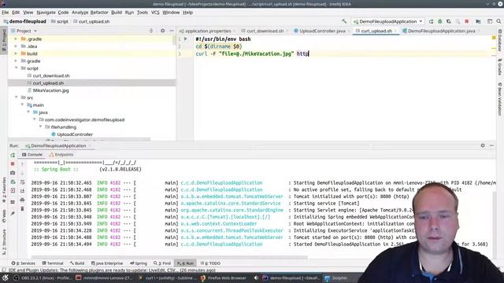Viewport: 504px width, 283px height.
Task: Open the Build tool window button
Action: click(77, 263)
